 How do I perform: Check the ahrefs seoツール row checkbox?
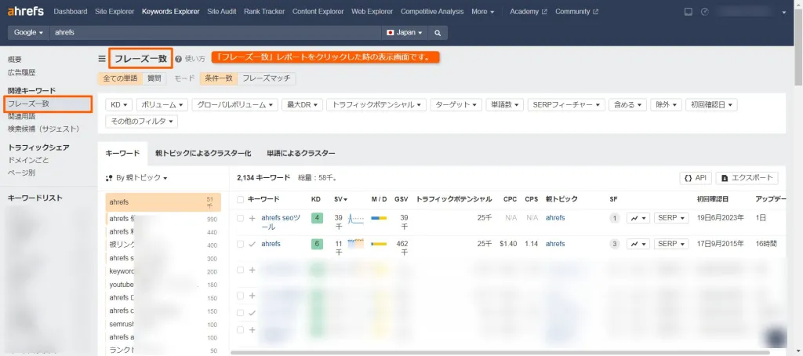click(x=240, y=218)
